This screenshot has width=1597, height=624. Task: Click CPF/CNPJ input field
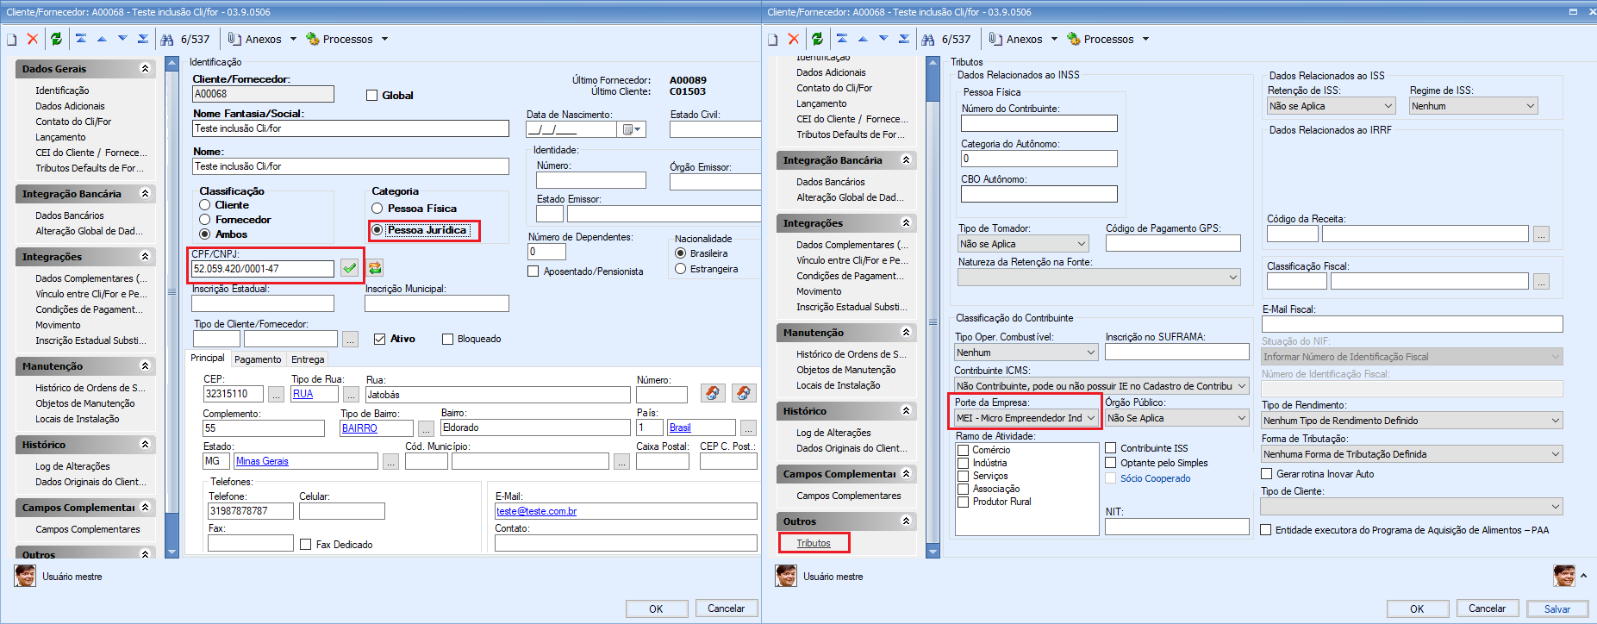[x=263, y=269]
